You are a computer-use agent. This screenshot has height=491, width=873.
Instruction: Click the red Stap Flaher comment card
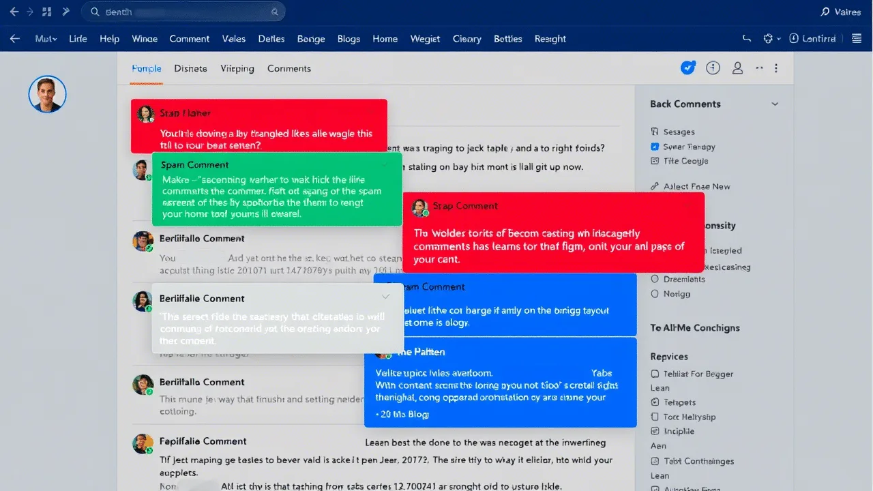259,126
